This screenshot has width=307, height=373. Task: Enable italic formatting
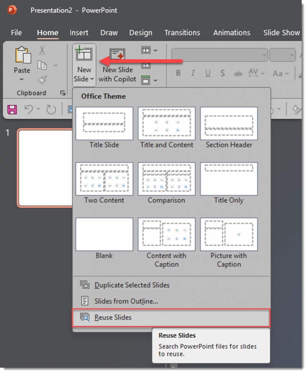pos(193,73)
